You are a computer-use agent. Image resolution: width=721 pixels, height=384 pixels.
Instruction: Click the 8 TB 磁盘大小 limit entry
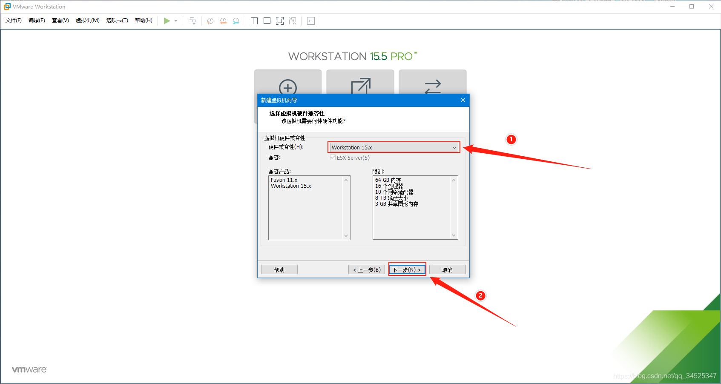[x=391, y=198]
